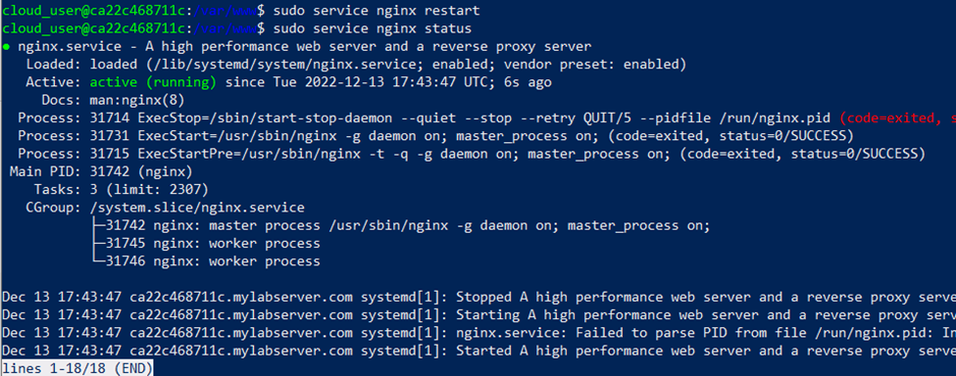This screenshot has width=956, height=376.
Task: Click the 'Started A high performance' log line
Action: 478,351
